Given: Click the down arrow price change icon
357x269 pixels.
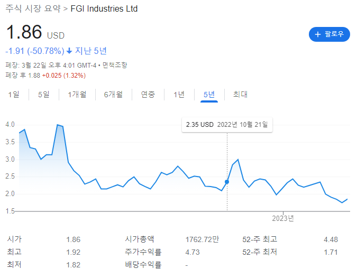Looking at the screenshot, I should pyautogui.click(x=69, y=51).
